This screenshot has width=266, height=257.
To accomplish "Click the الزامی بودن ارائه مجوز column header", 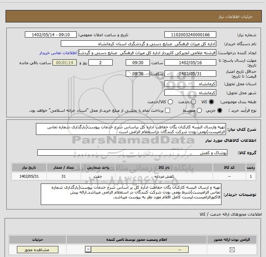I will 232,239.
